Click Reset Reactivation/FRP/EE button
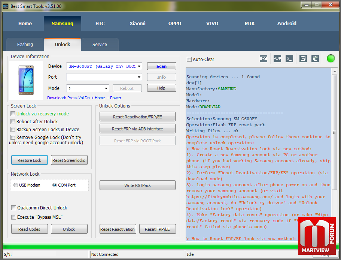 coord(137,117)
